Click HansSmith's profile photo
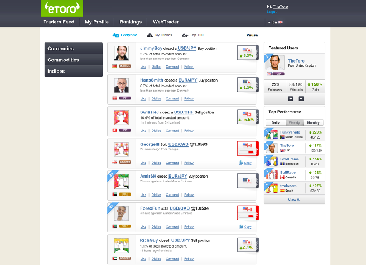Screen dimensions: 366x266 (122, 85)
